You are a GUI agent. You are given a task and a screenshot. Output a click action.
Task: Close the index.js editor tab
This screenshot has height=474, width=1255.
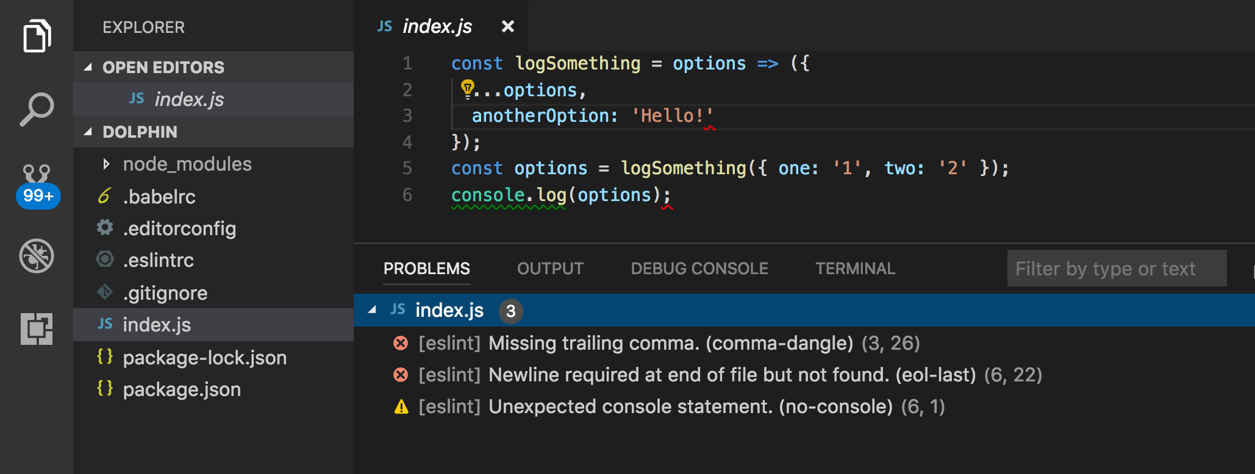[x=507, y=27]
